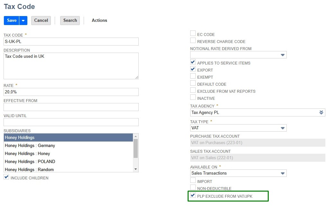The height and width of the screenshot is (207, 335).
Task: Click the Cancel button
Action: coord(41,21)
